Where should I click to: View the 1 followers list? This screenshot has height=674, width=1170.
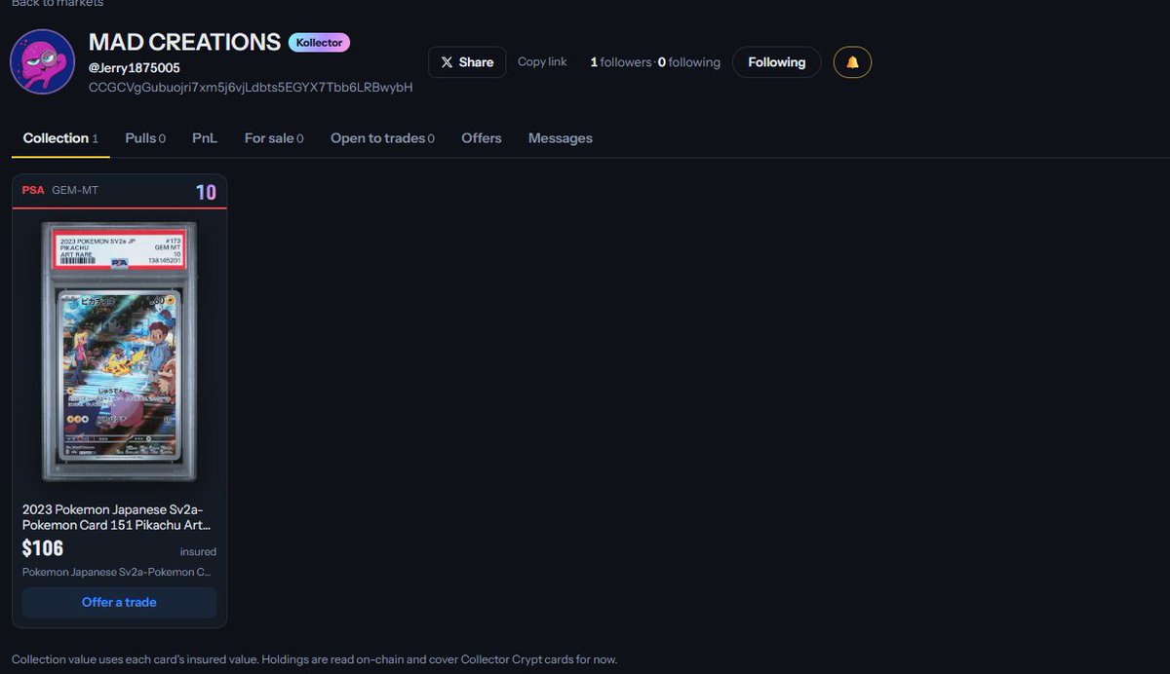click(x=620, y=62)
